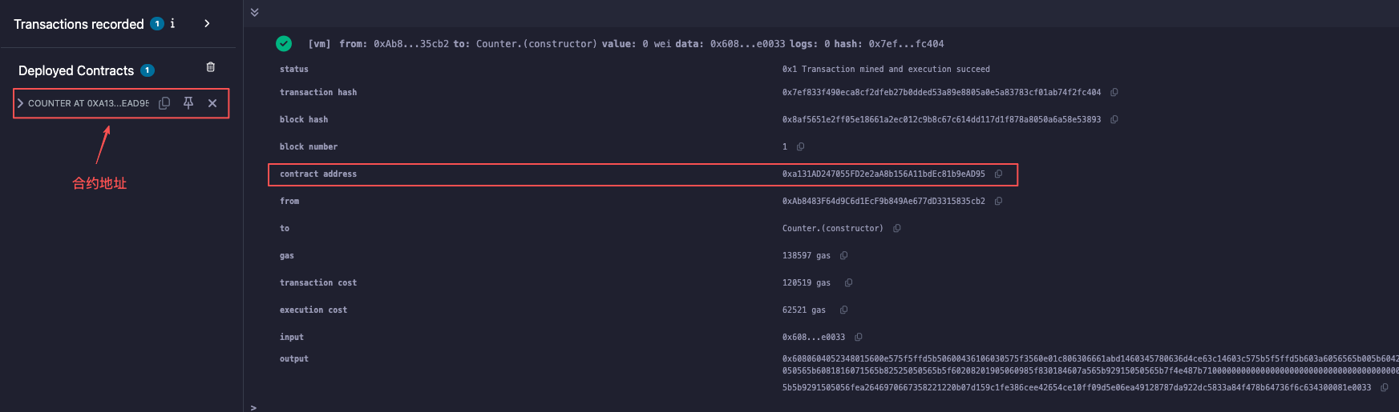Click the green transaction success checkmark

(284, 44)
